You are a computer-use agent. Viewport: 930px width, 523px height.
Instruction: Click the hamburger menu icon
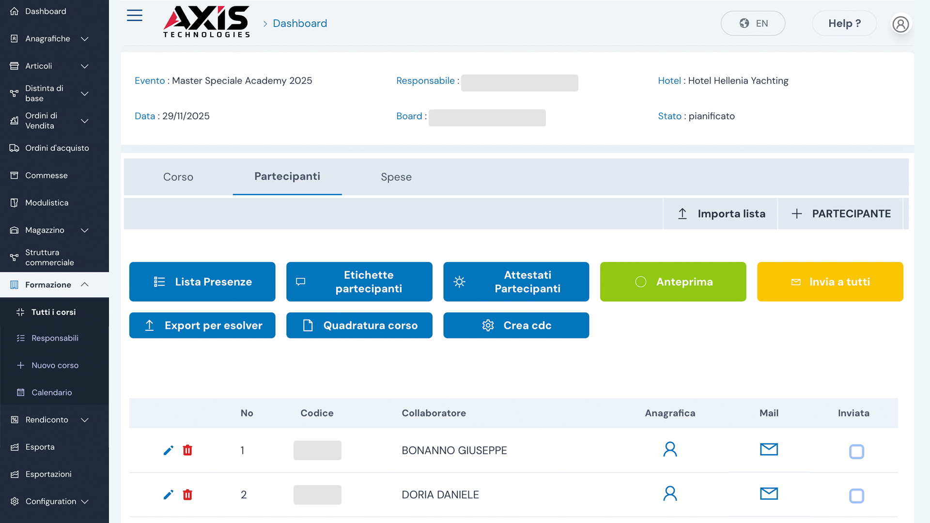click(x=134, y=15)
